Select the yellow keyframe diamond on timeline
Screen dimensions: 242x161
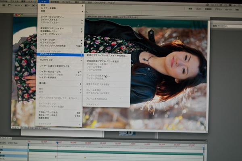[85, 158]
